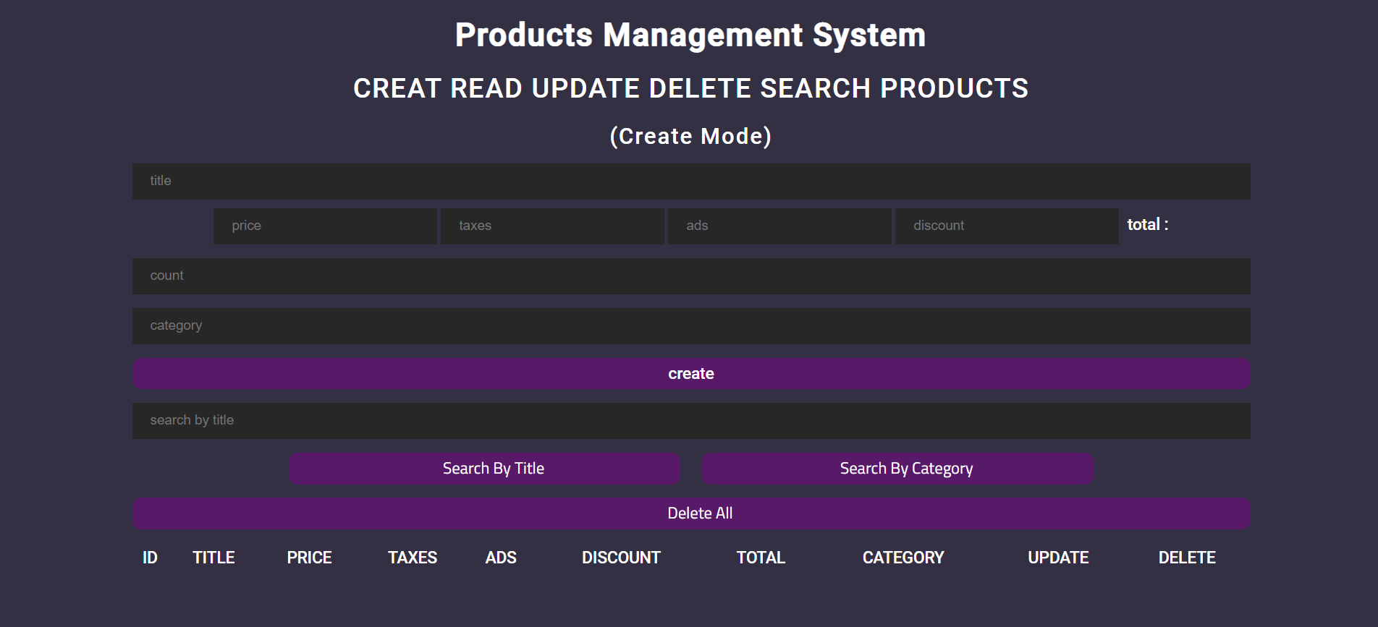Select the category input field
The image size is (1378, 627).
(x=690, y=325)
